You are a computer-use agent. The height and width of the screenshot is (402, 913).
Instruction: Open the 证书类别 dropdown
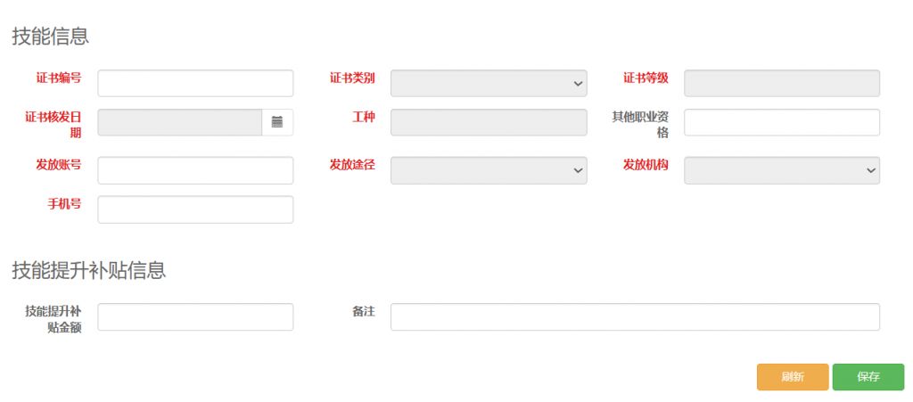[489, 83]
